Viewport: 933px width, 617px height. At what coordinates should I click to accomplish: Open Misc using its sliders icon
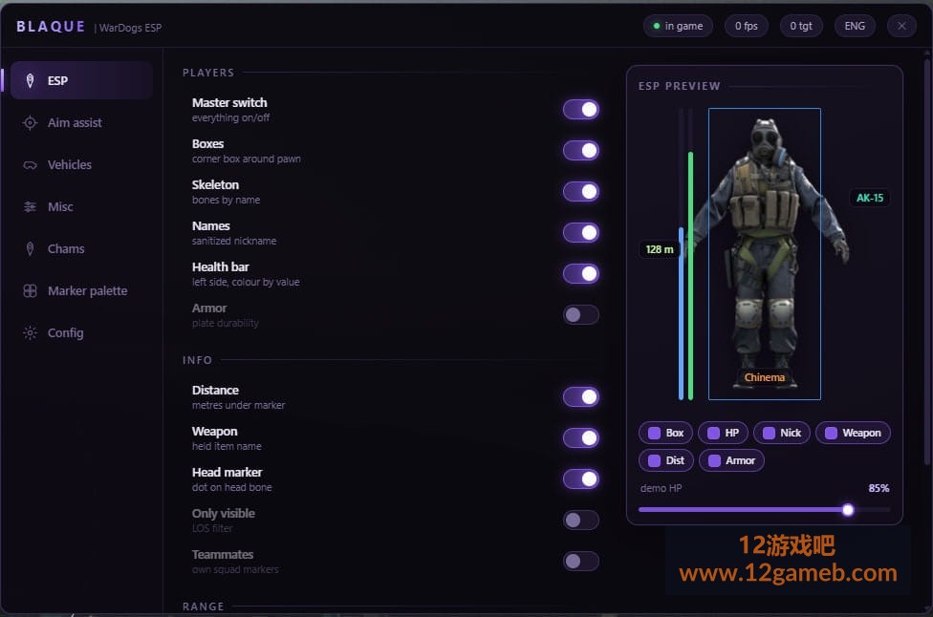(x=30, y=206)
